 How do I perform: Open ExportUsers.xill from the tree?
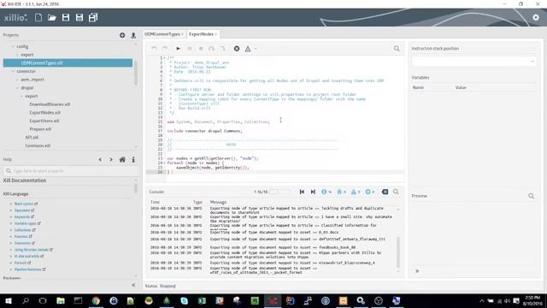(x=44, y=121)
